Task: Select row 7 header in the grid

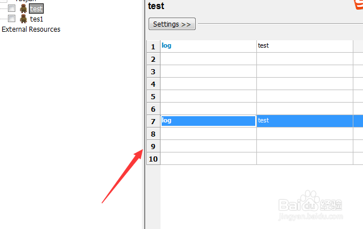Action: (153, 121)
